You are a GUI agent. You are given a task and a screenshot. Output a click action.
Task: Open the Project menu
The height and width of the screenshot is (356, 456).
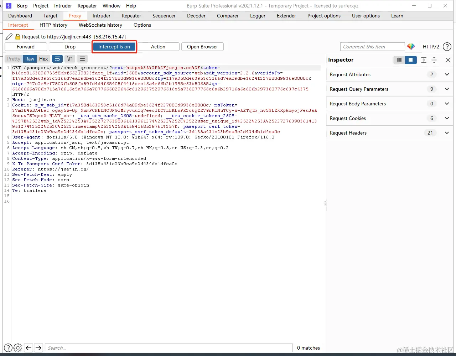pos(41,6)
